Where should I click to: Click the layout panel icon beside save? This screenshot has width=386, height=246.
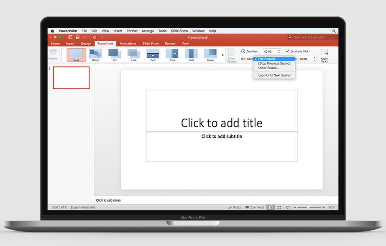(x=70, y=37)
